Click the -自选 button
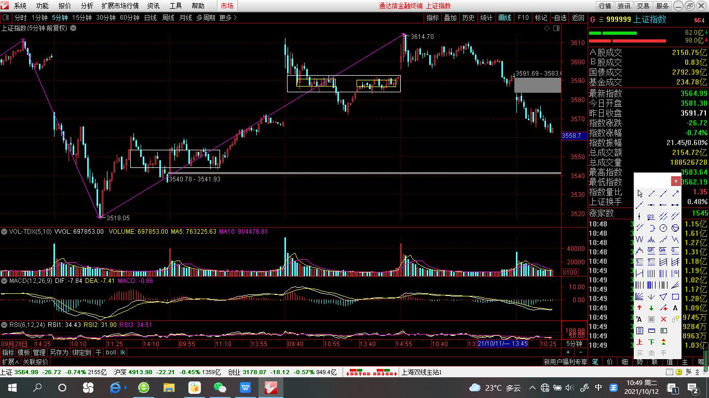 (x=560, y=18)
